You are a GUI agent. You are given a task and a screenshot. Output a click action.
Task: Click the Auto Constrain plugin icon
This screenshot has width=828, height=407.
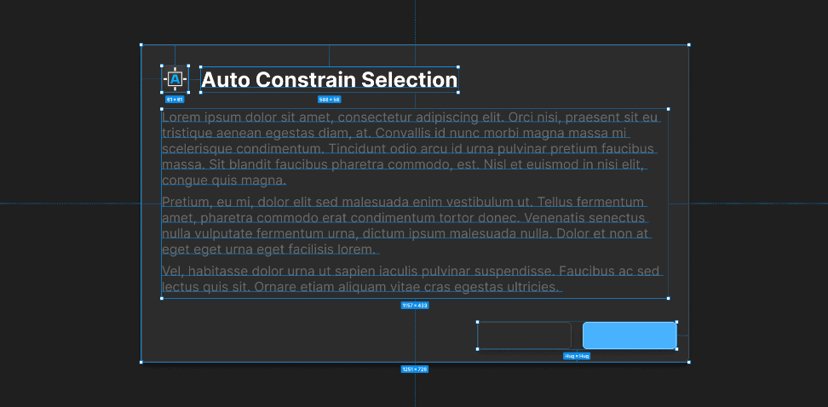[x=175, y=79]
